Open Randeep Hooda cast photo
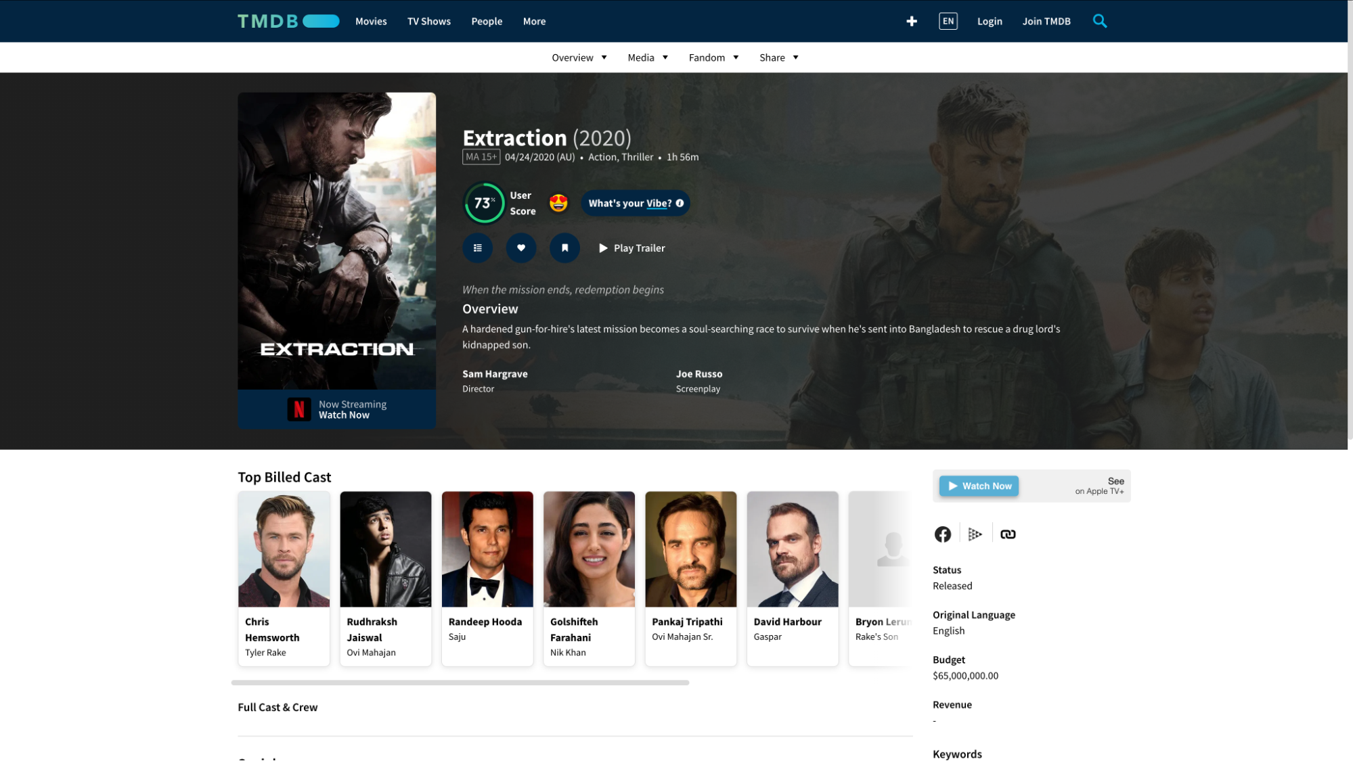Viewport: 1353px width, 761px height. coord(487,549)
